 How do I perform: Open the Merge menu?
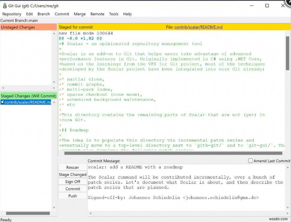(80, 14)
